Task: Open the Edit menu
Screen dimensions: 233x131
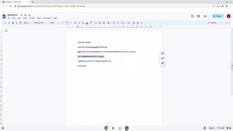Action: coord(14,18)
